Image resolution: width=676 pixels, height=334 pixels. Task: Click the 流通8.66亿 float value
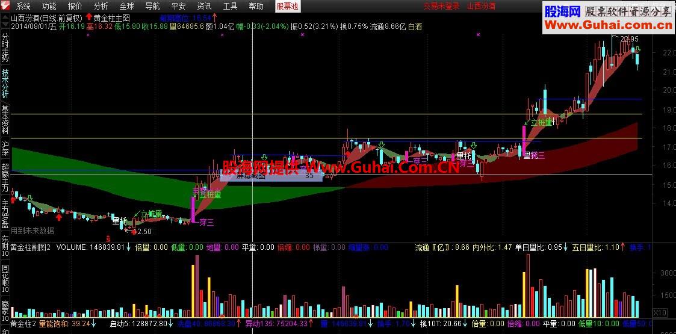coord(388,26)
